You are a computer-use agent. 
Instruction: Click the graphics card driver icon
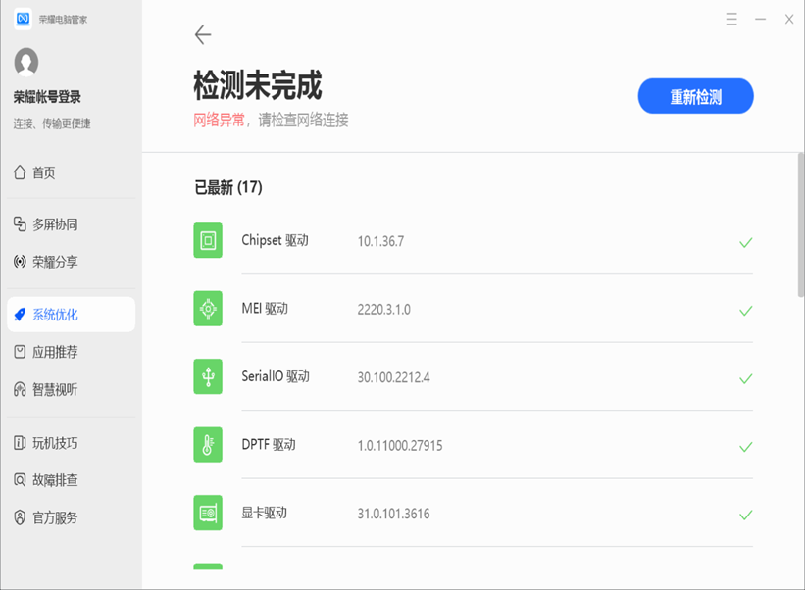(208, 513)
